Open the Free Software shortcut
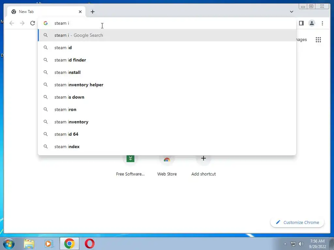The width and height of the screenshot is (334, 250). [x=130, y=165]
